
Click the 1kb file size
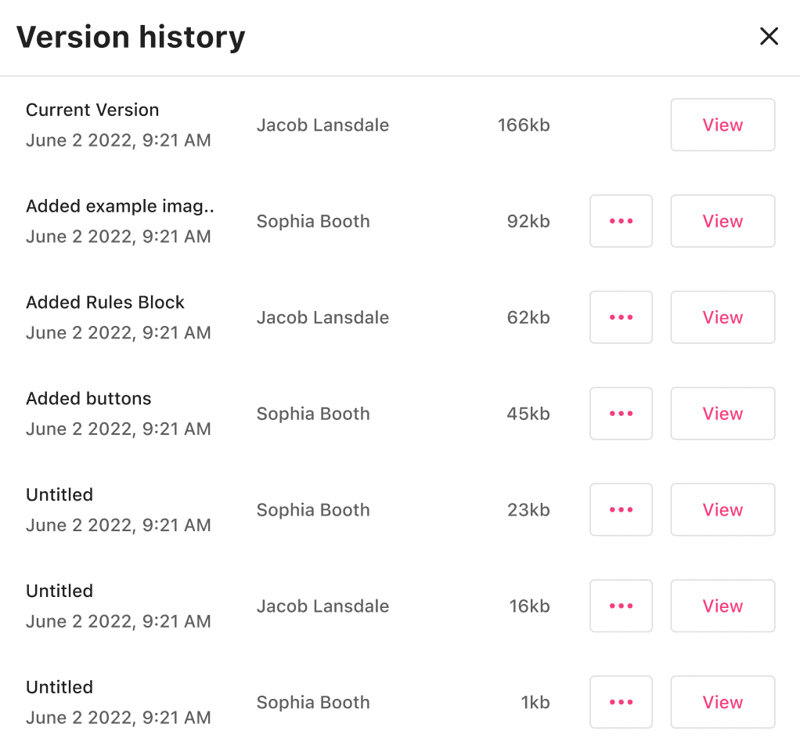(x=535, y=703)
